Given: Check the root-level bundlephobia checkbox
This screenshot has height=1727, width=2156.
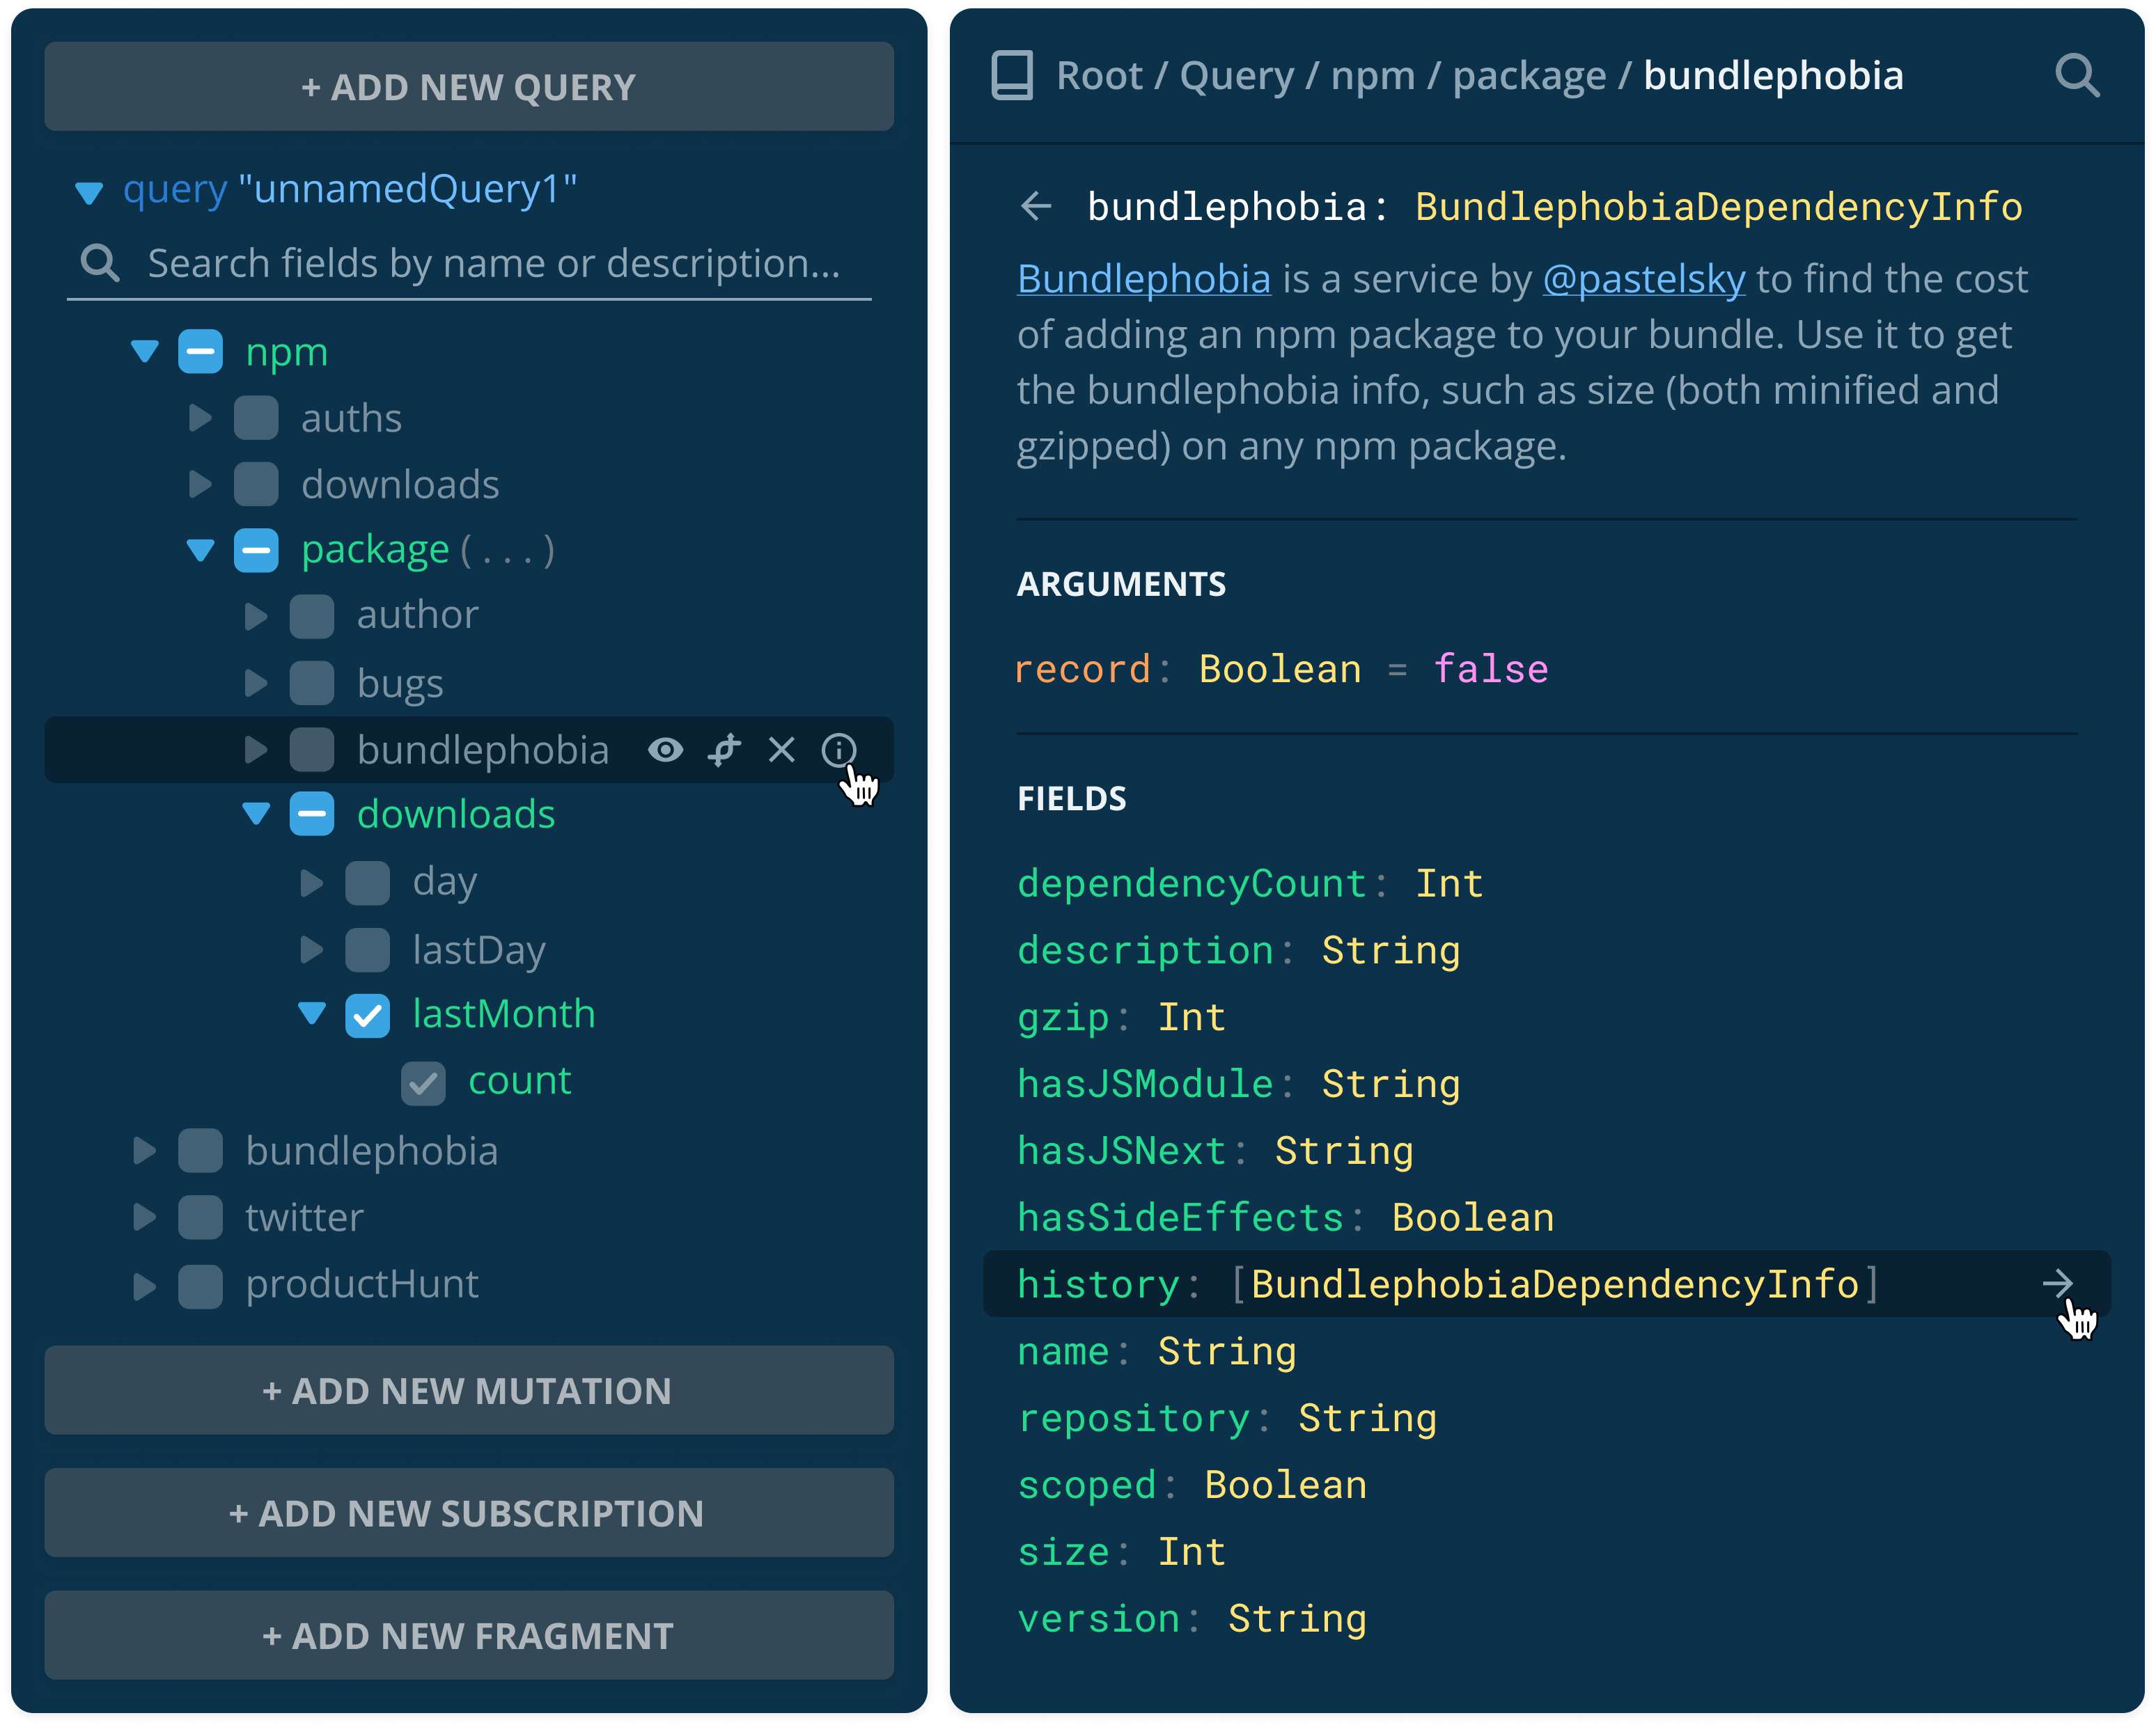Looking at the screenshot, I should coord(200,1151).
